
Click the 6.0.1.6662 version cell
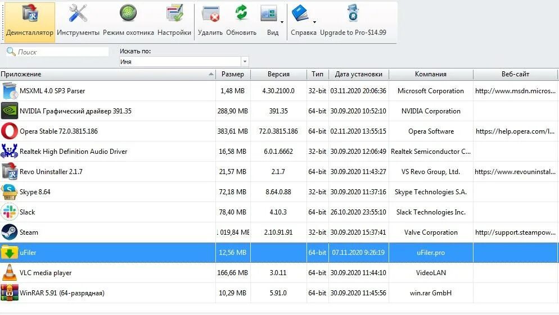point(278,151)
